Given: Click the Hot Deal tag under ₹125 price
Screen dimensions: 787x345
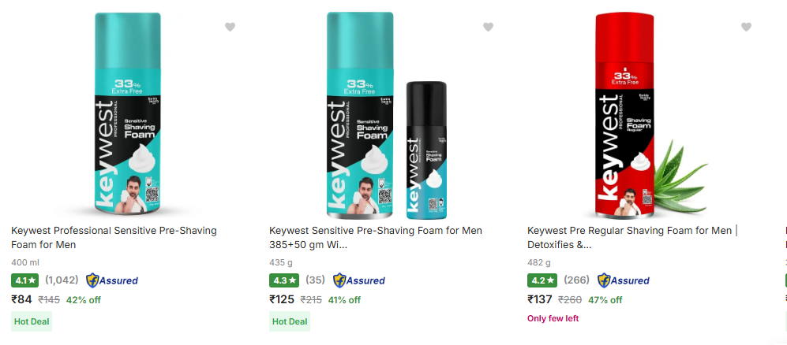Looking at the screenshot, I should pos(290,321).
